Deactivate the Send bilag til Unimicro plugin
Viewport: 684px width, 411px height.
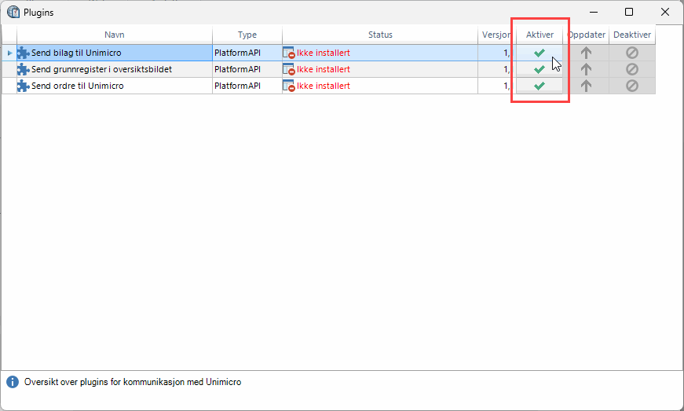point(631,53)
